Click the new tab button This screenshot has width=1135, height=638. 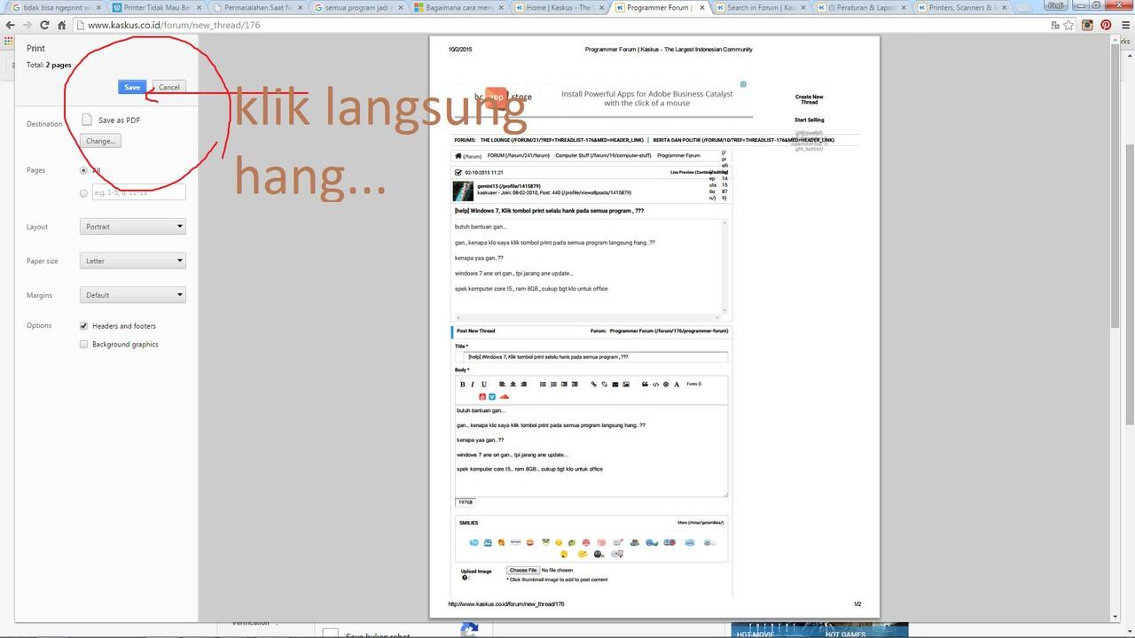(1026, 7)
